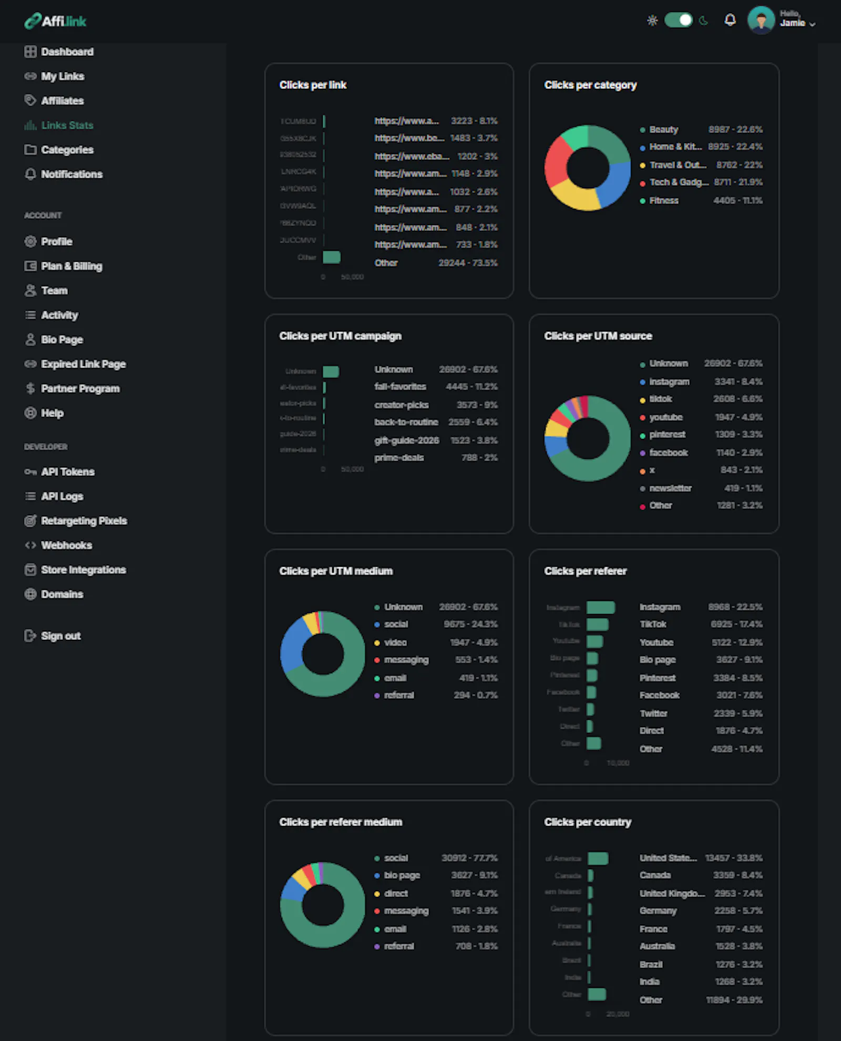
Task: Go to Notifications in sidebar
Action: click(x=64, y=174)
